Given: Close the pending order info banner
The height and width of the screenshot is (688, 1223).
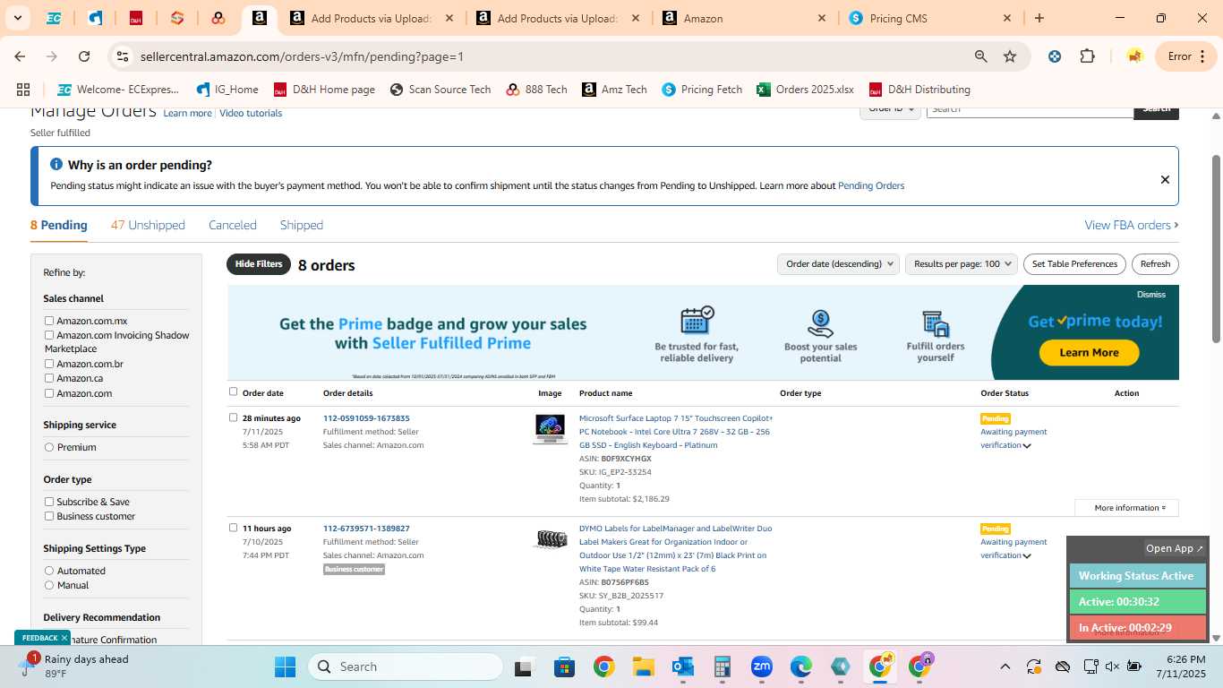Looking at the screenshot, I should (x=1165, y=179).
